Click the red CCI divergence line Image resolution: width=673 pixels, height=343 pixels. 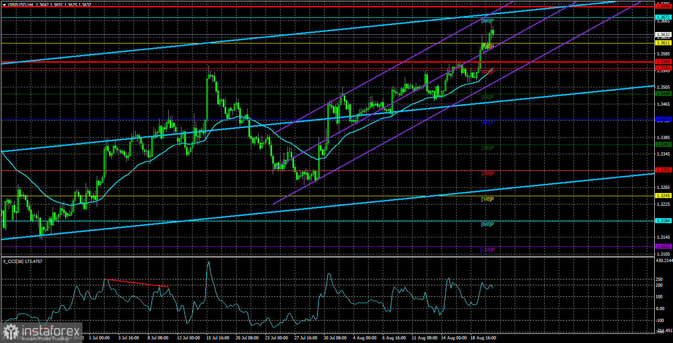(137, 283)
